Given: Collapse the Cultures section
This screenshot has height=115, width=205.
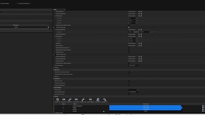Looking at the screenshot, I should 53,96.
